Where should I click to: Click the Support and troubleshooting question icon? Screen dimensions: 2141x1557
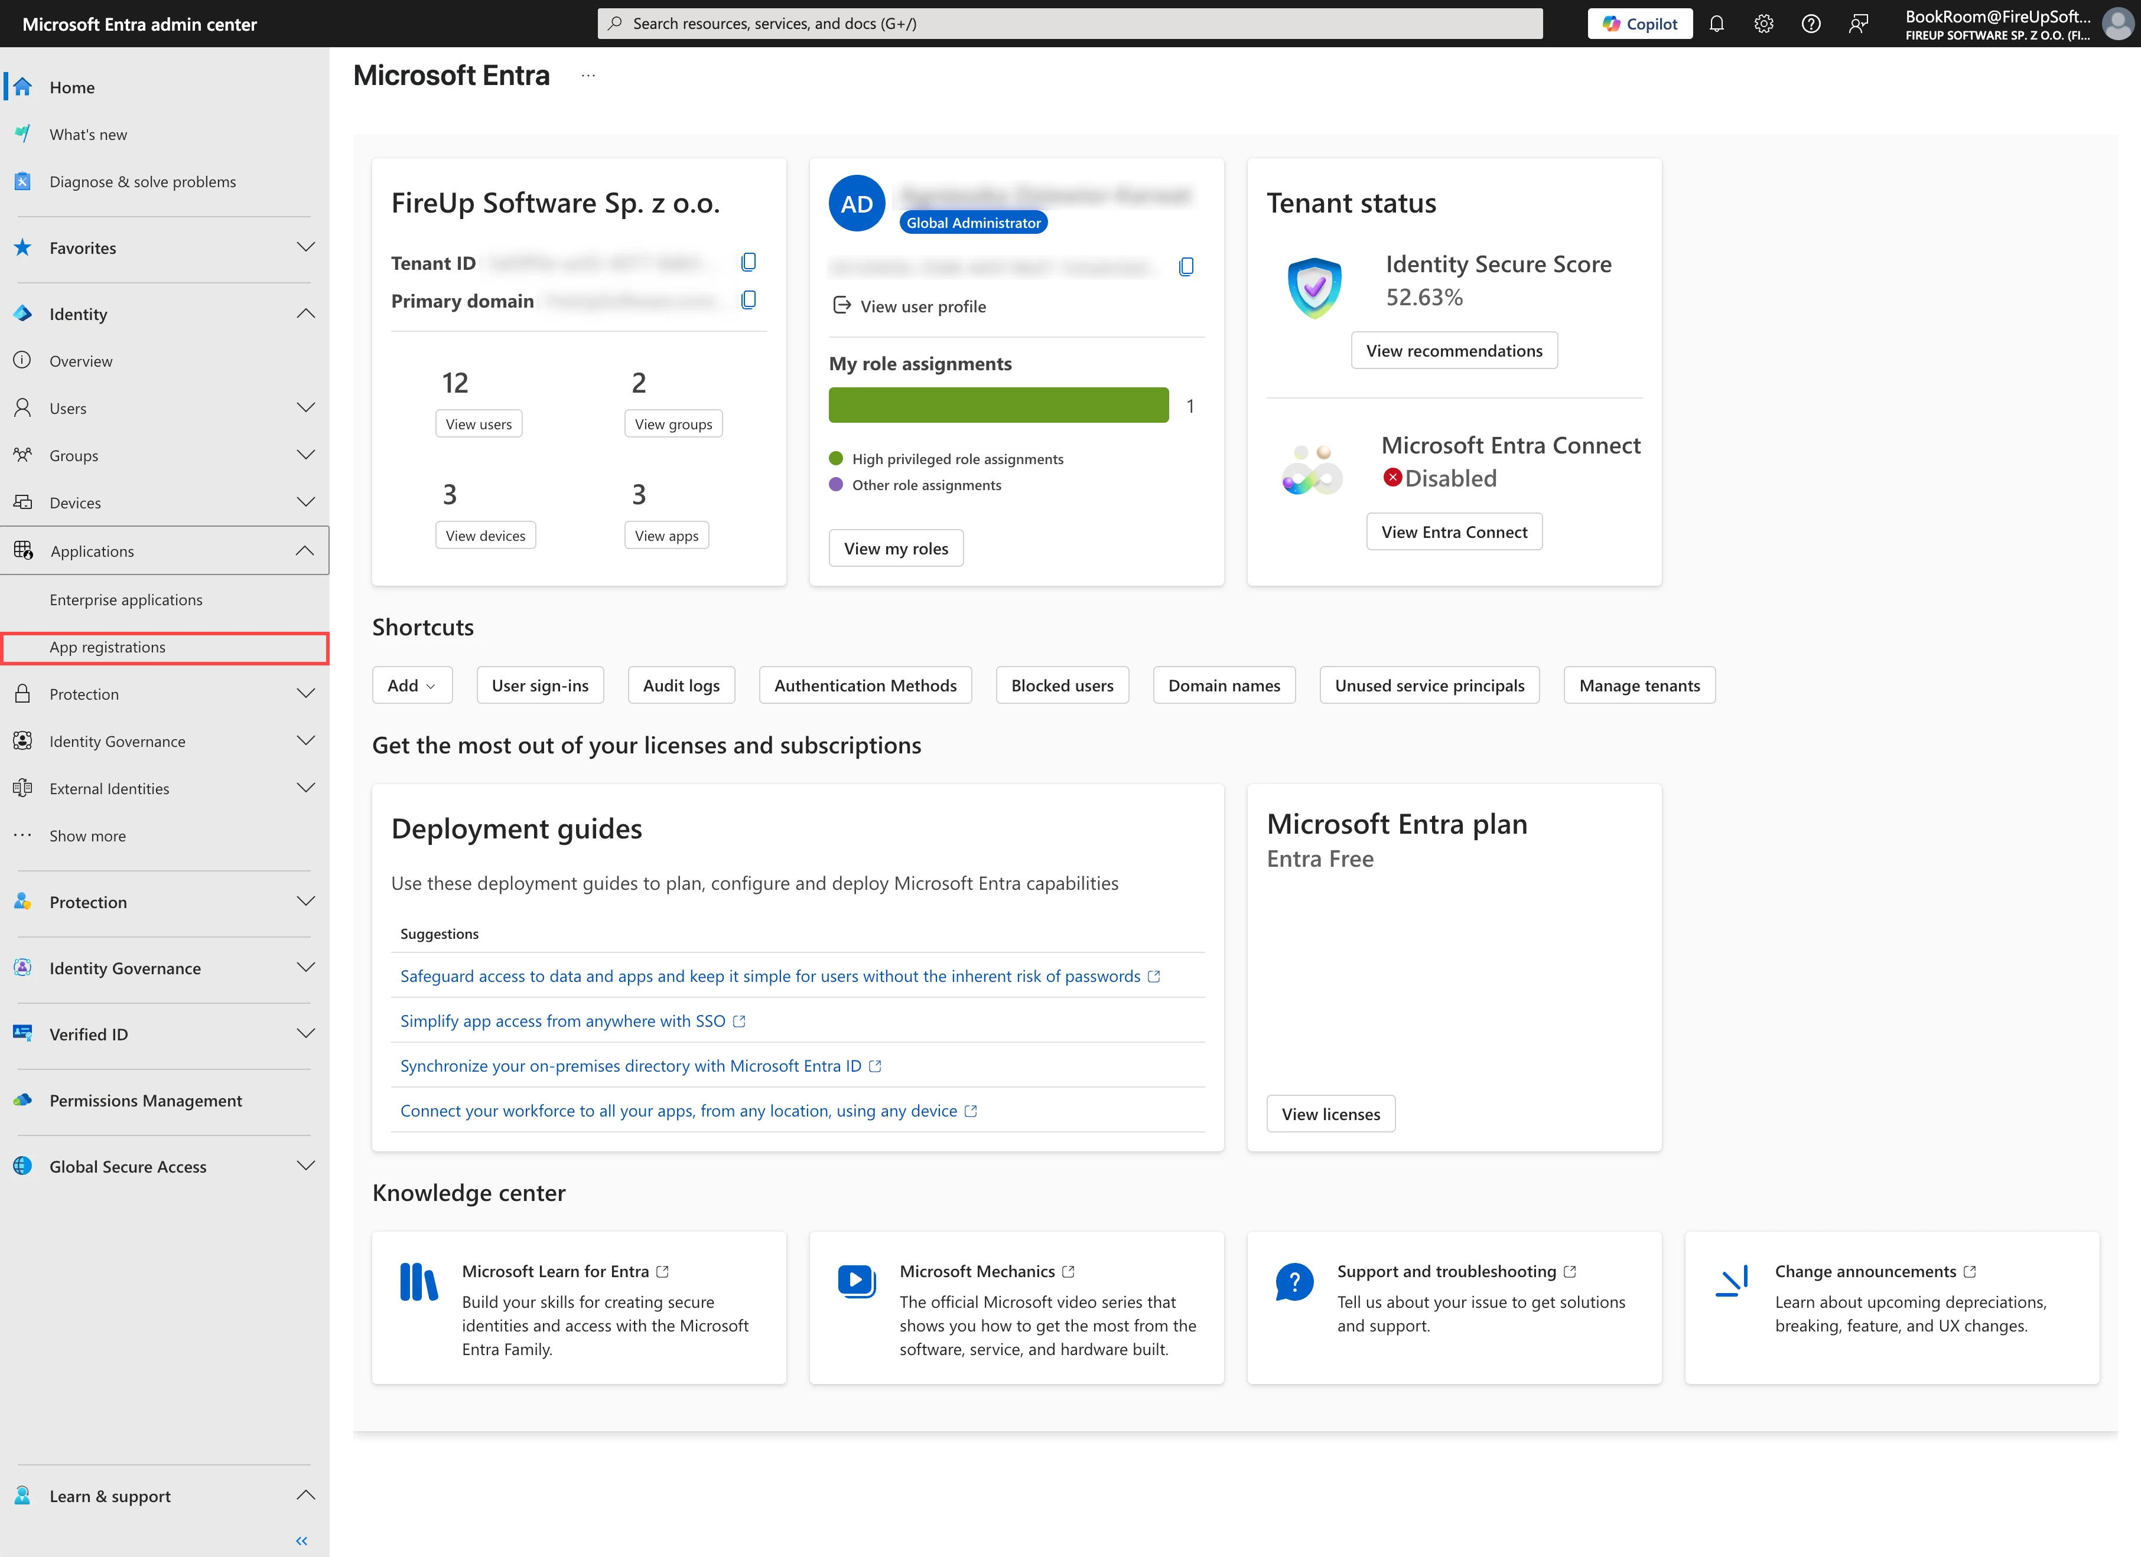point(1294,1281)
